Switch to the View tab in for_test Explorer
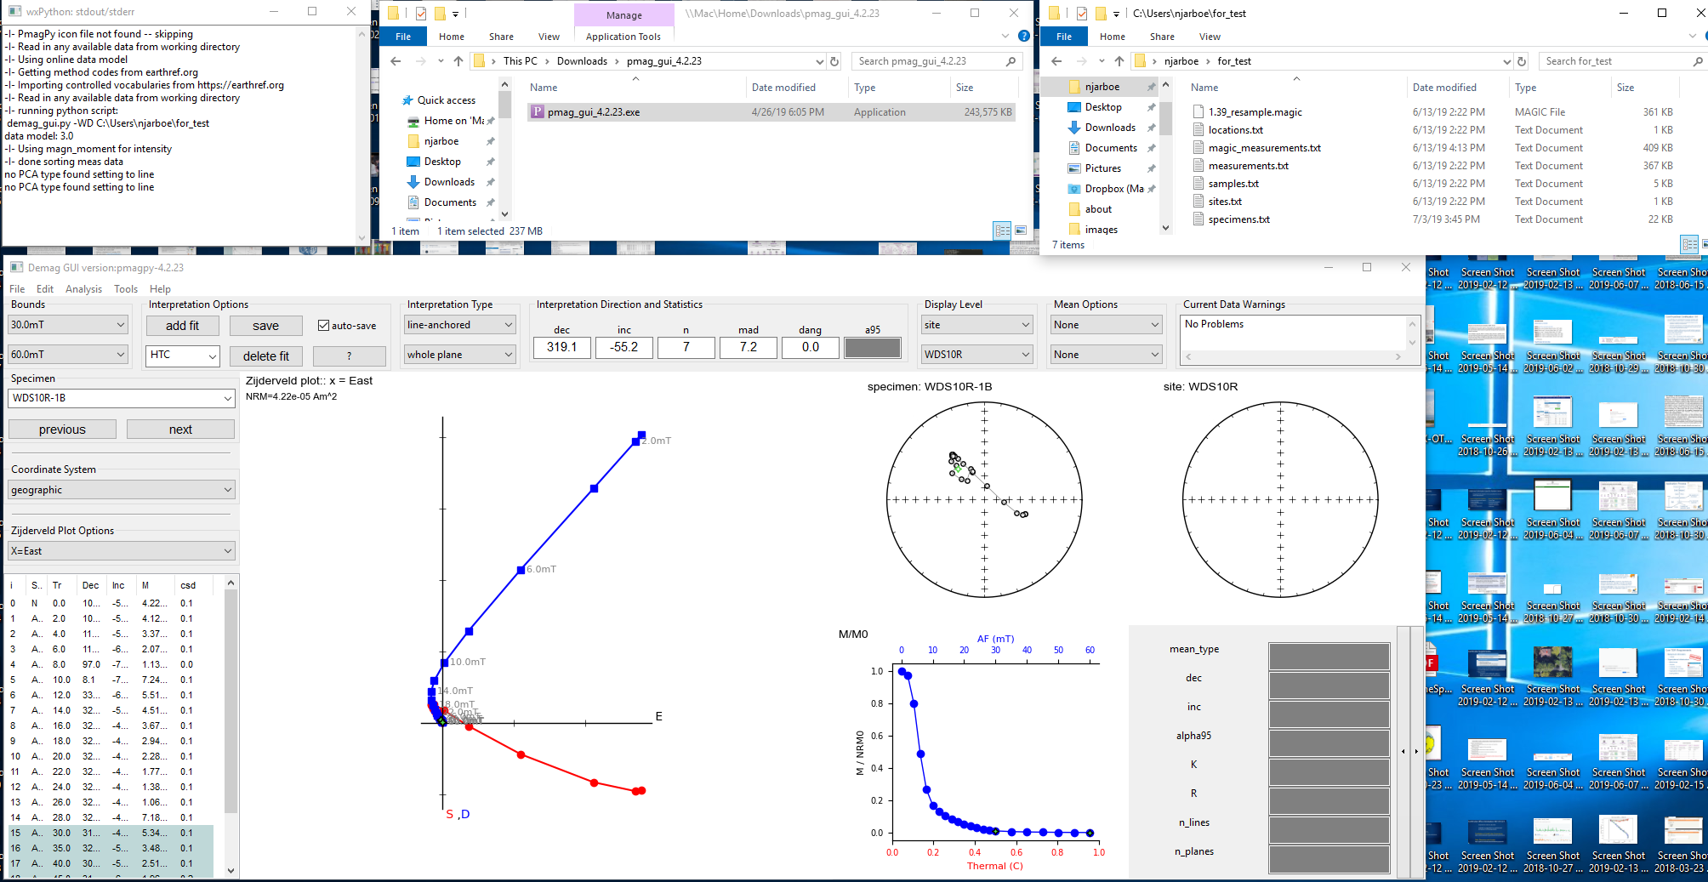Image resolution: width=1708 pixels, height=882 pixels. pos(1210,37)
